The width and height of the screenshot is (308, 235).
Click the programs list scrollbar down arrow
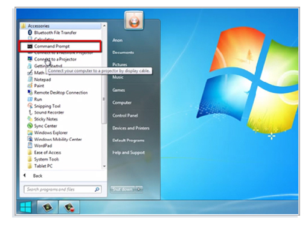click(x=104, y=166)
